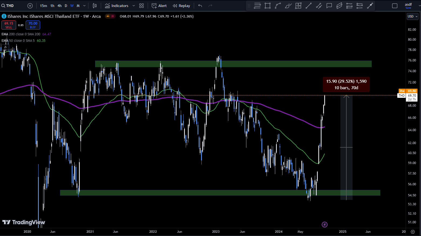Click the 0.85 spread value
The height and width of the screenshot is (236, 421).
pos(21,25)
